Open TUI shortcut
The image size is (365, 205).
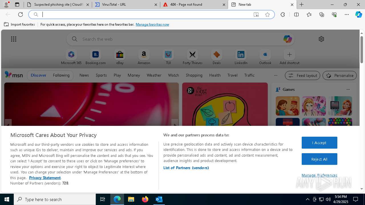[x=168, y=57]
